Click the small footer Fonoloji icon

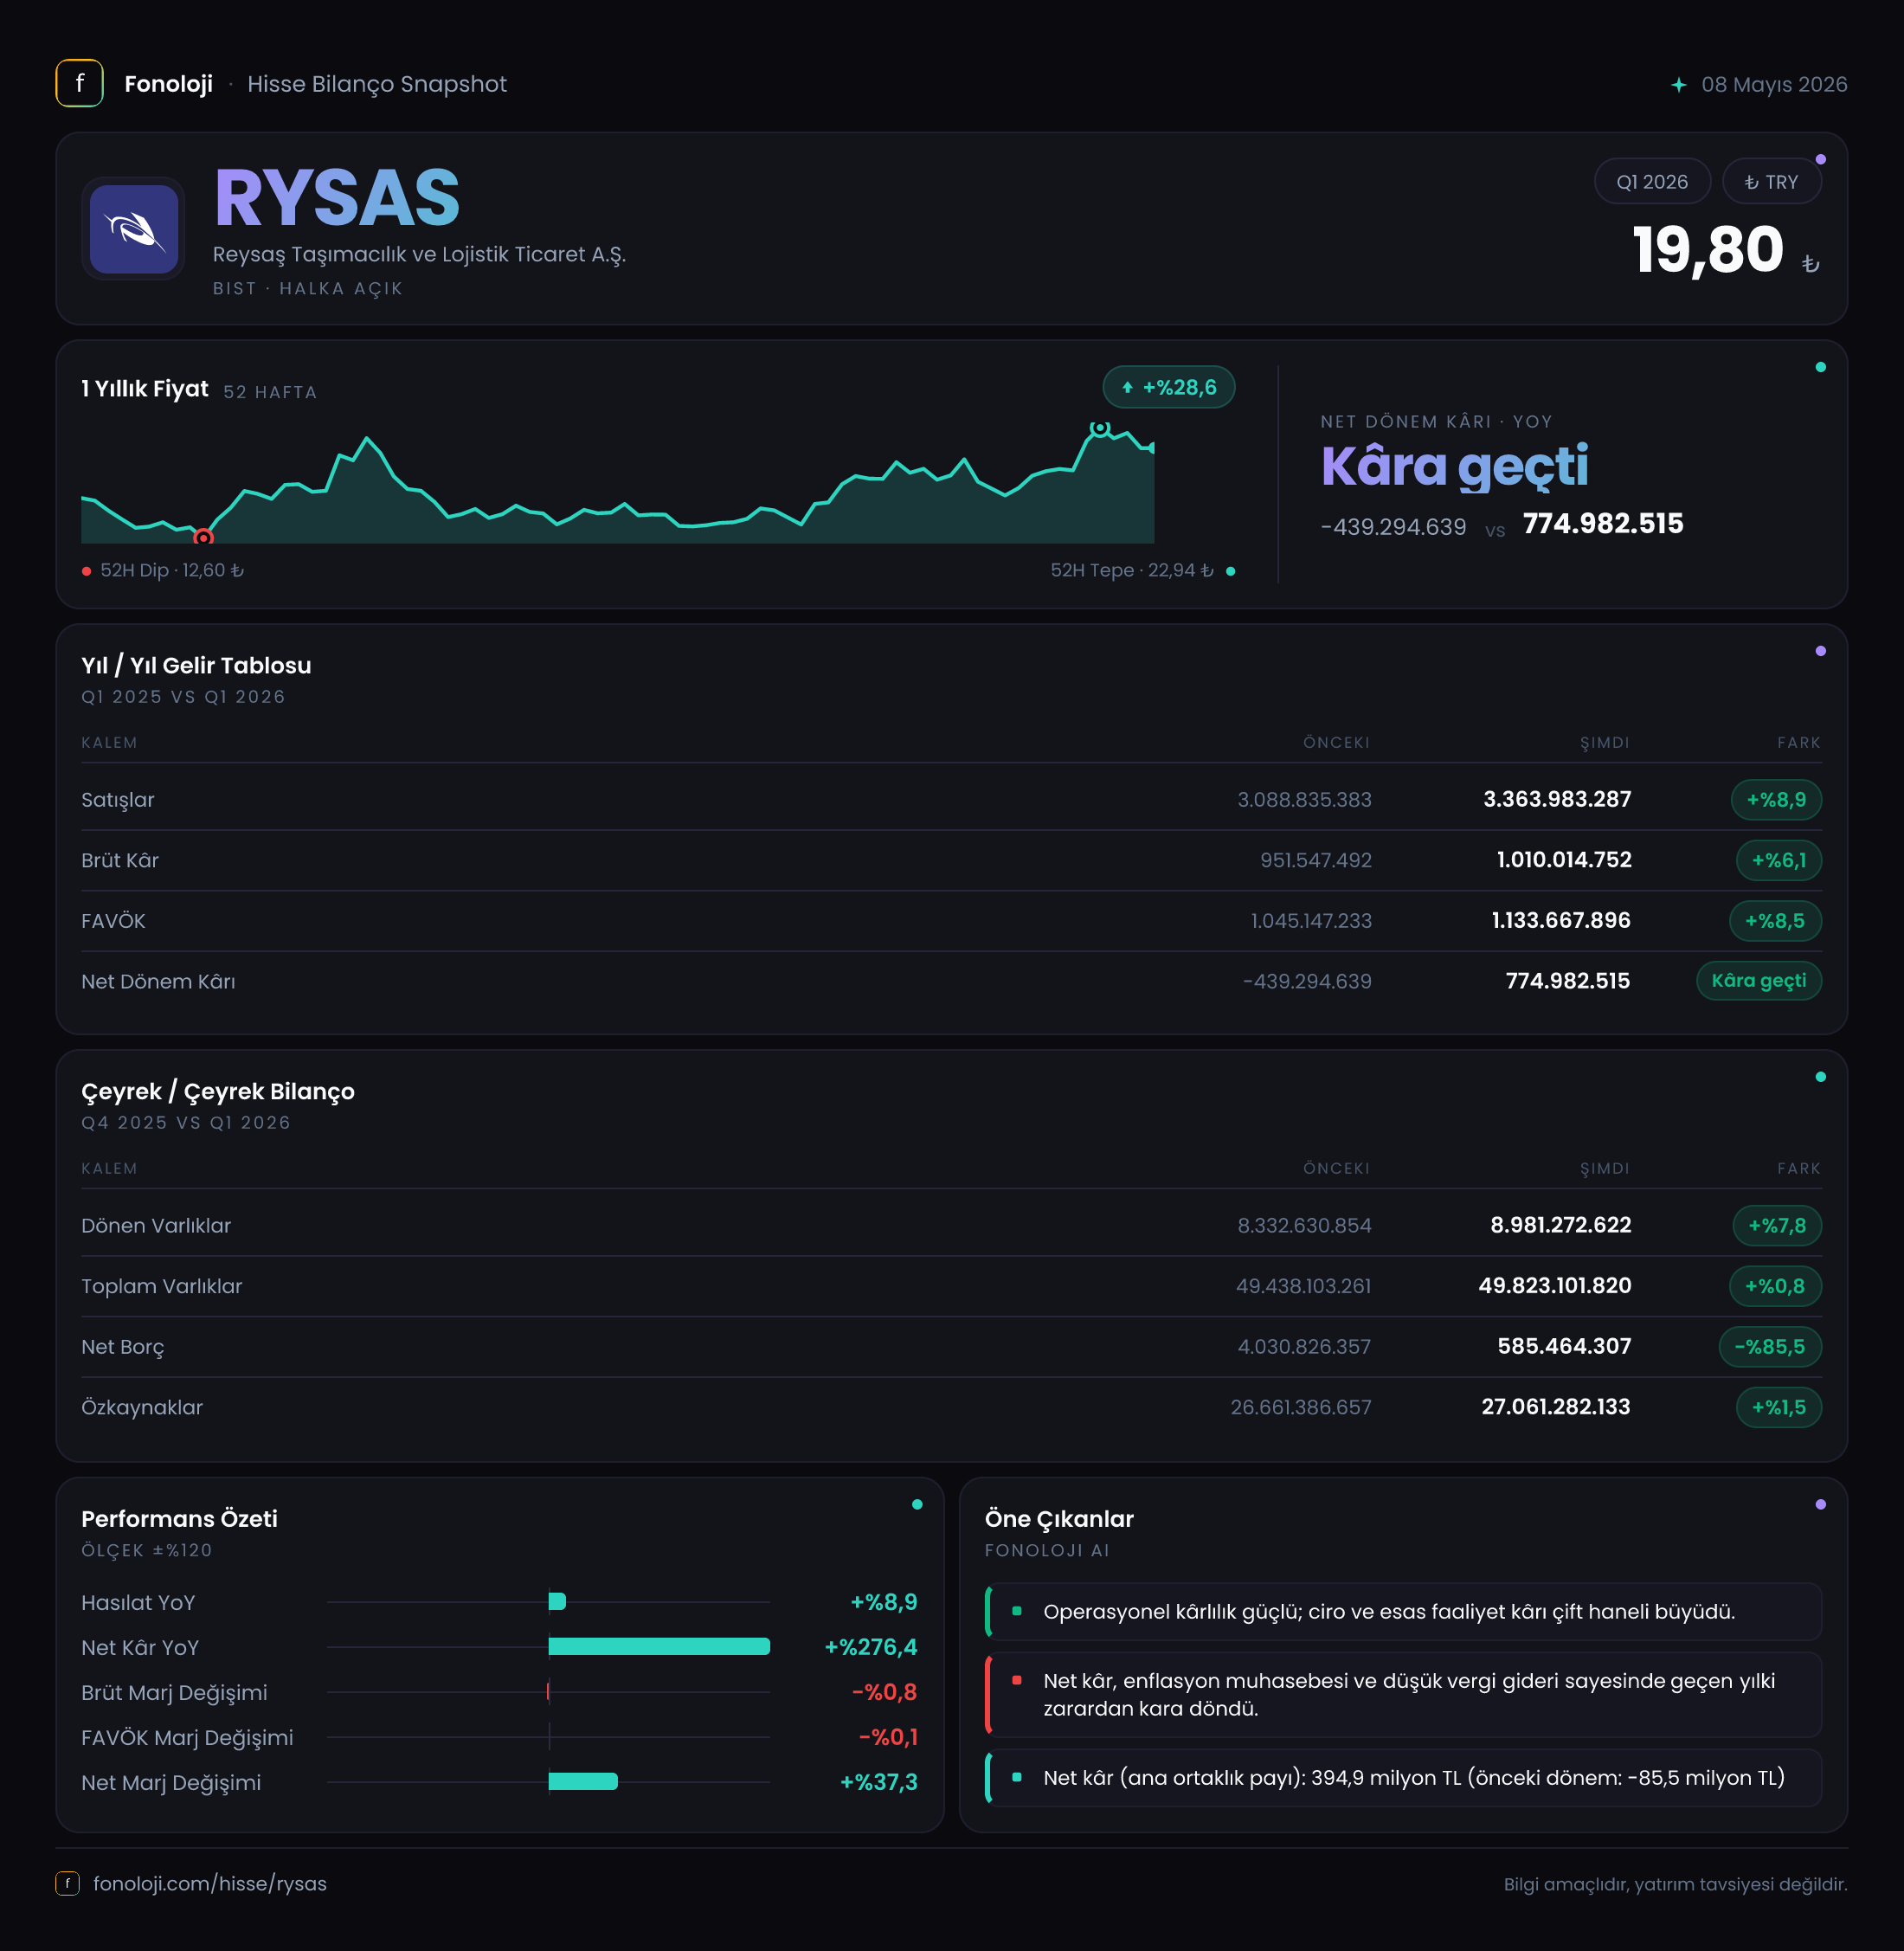[67, 1883]
